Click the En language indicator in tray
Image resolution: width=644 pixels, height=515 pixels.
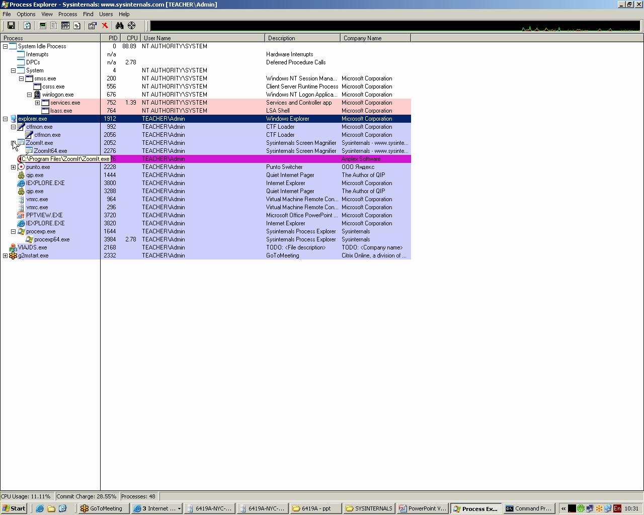point(617,508)
